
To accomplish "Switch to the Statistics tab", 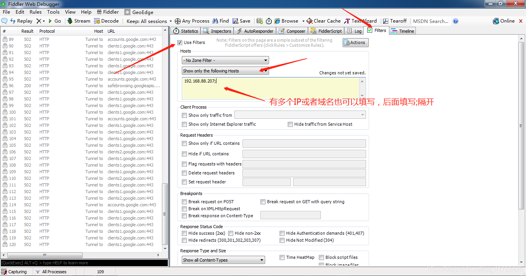I will (186, 31).
